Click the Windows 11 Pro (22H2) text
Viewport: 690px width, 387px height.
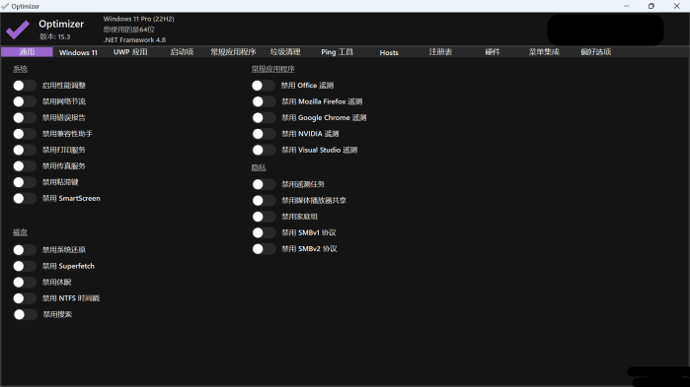(x=138, y=19)
